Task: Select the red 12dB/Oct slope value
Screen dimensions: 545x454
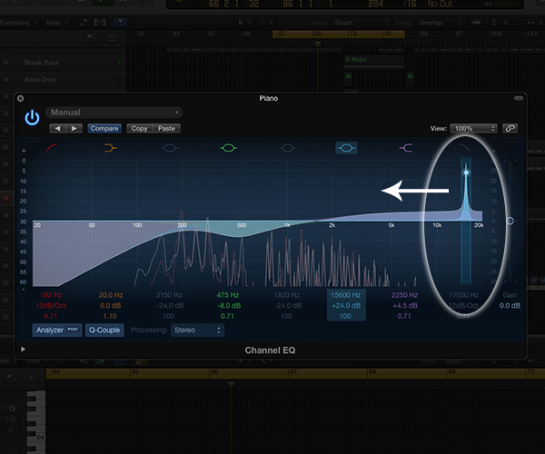Action: coord(51,306)
